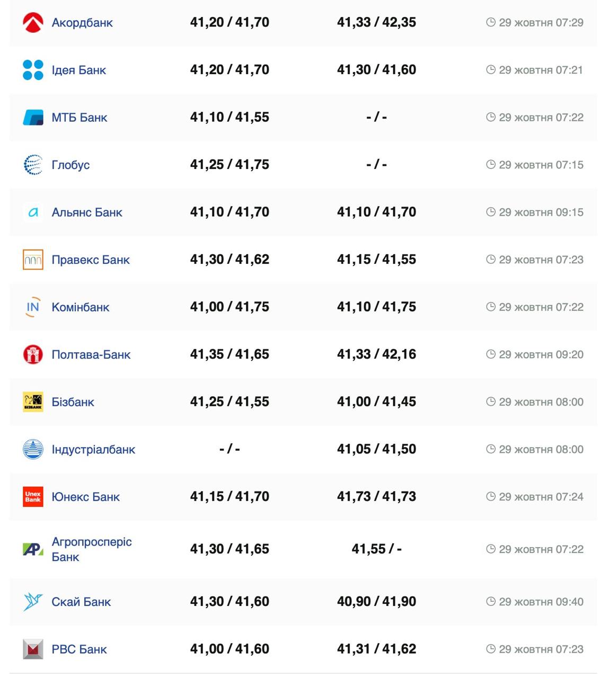Click the Агропросперіс Банк AP logo

pyautogui.click(x=33, y=549)
